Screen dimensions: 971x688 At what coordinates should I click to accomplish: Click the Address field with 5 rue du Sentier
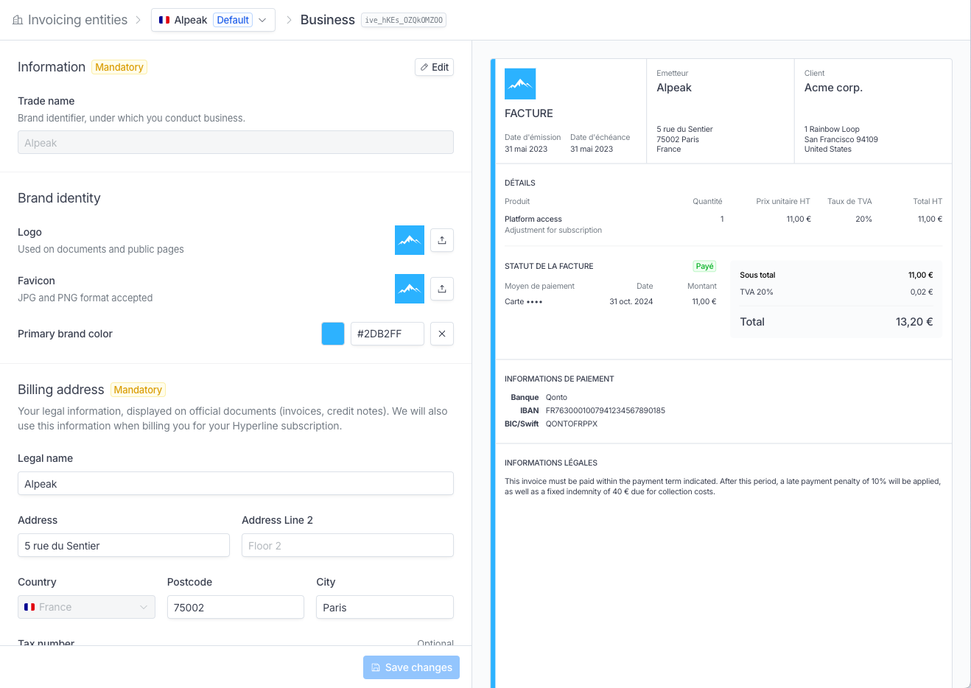coord(124,545)
